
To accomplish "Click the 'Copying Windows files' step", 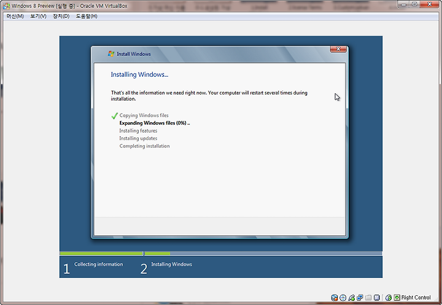I will point(144,115).
